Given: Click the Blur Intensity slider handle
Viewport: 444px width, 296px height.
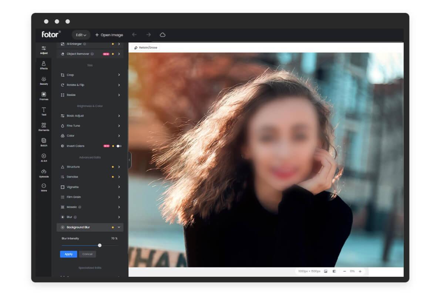Looking at the screenshot, I should [x=100, y=245].
